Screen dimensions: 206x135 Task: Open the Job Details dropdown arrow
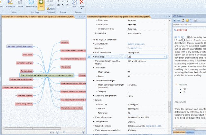[10, 9]
